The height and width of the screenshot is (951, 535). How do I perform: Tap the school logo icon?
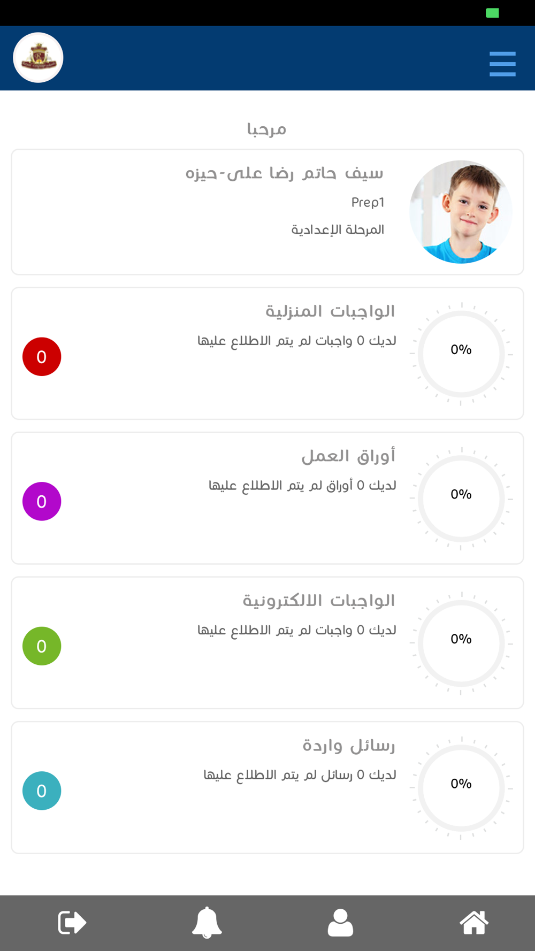[38, 58]
